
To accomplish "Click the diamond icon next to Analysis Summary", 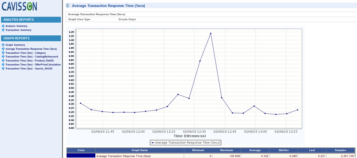I will click(x=3, y=26).
